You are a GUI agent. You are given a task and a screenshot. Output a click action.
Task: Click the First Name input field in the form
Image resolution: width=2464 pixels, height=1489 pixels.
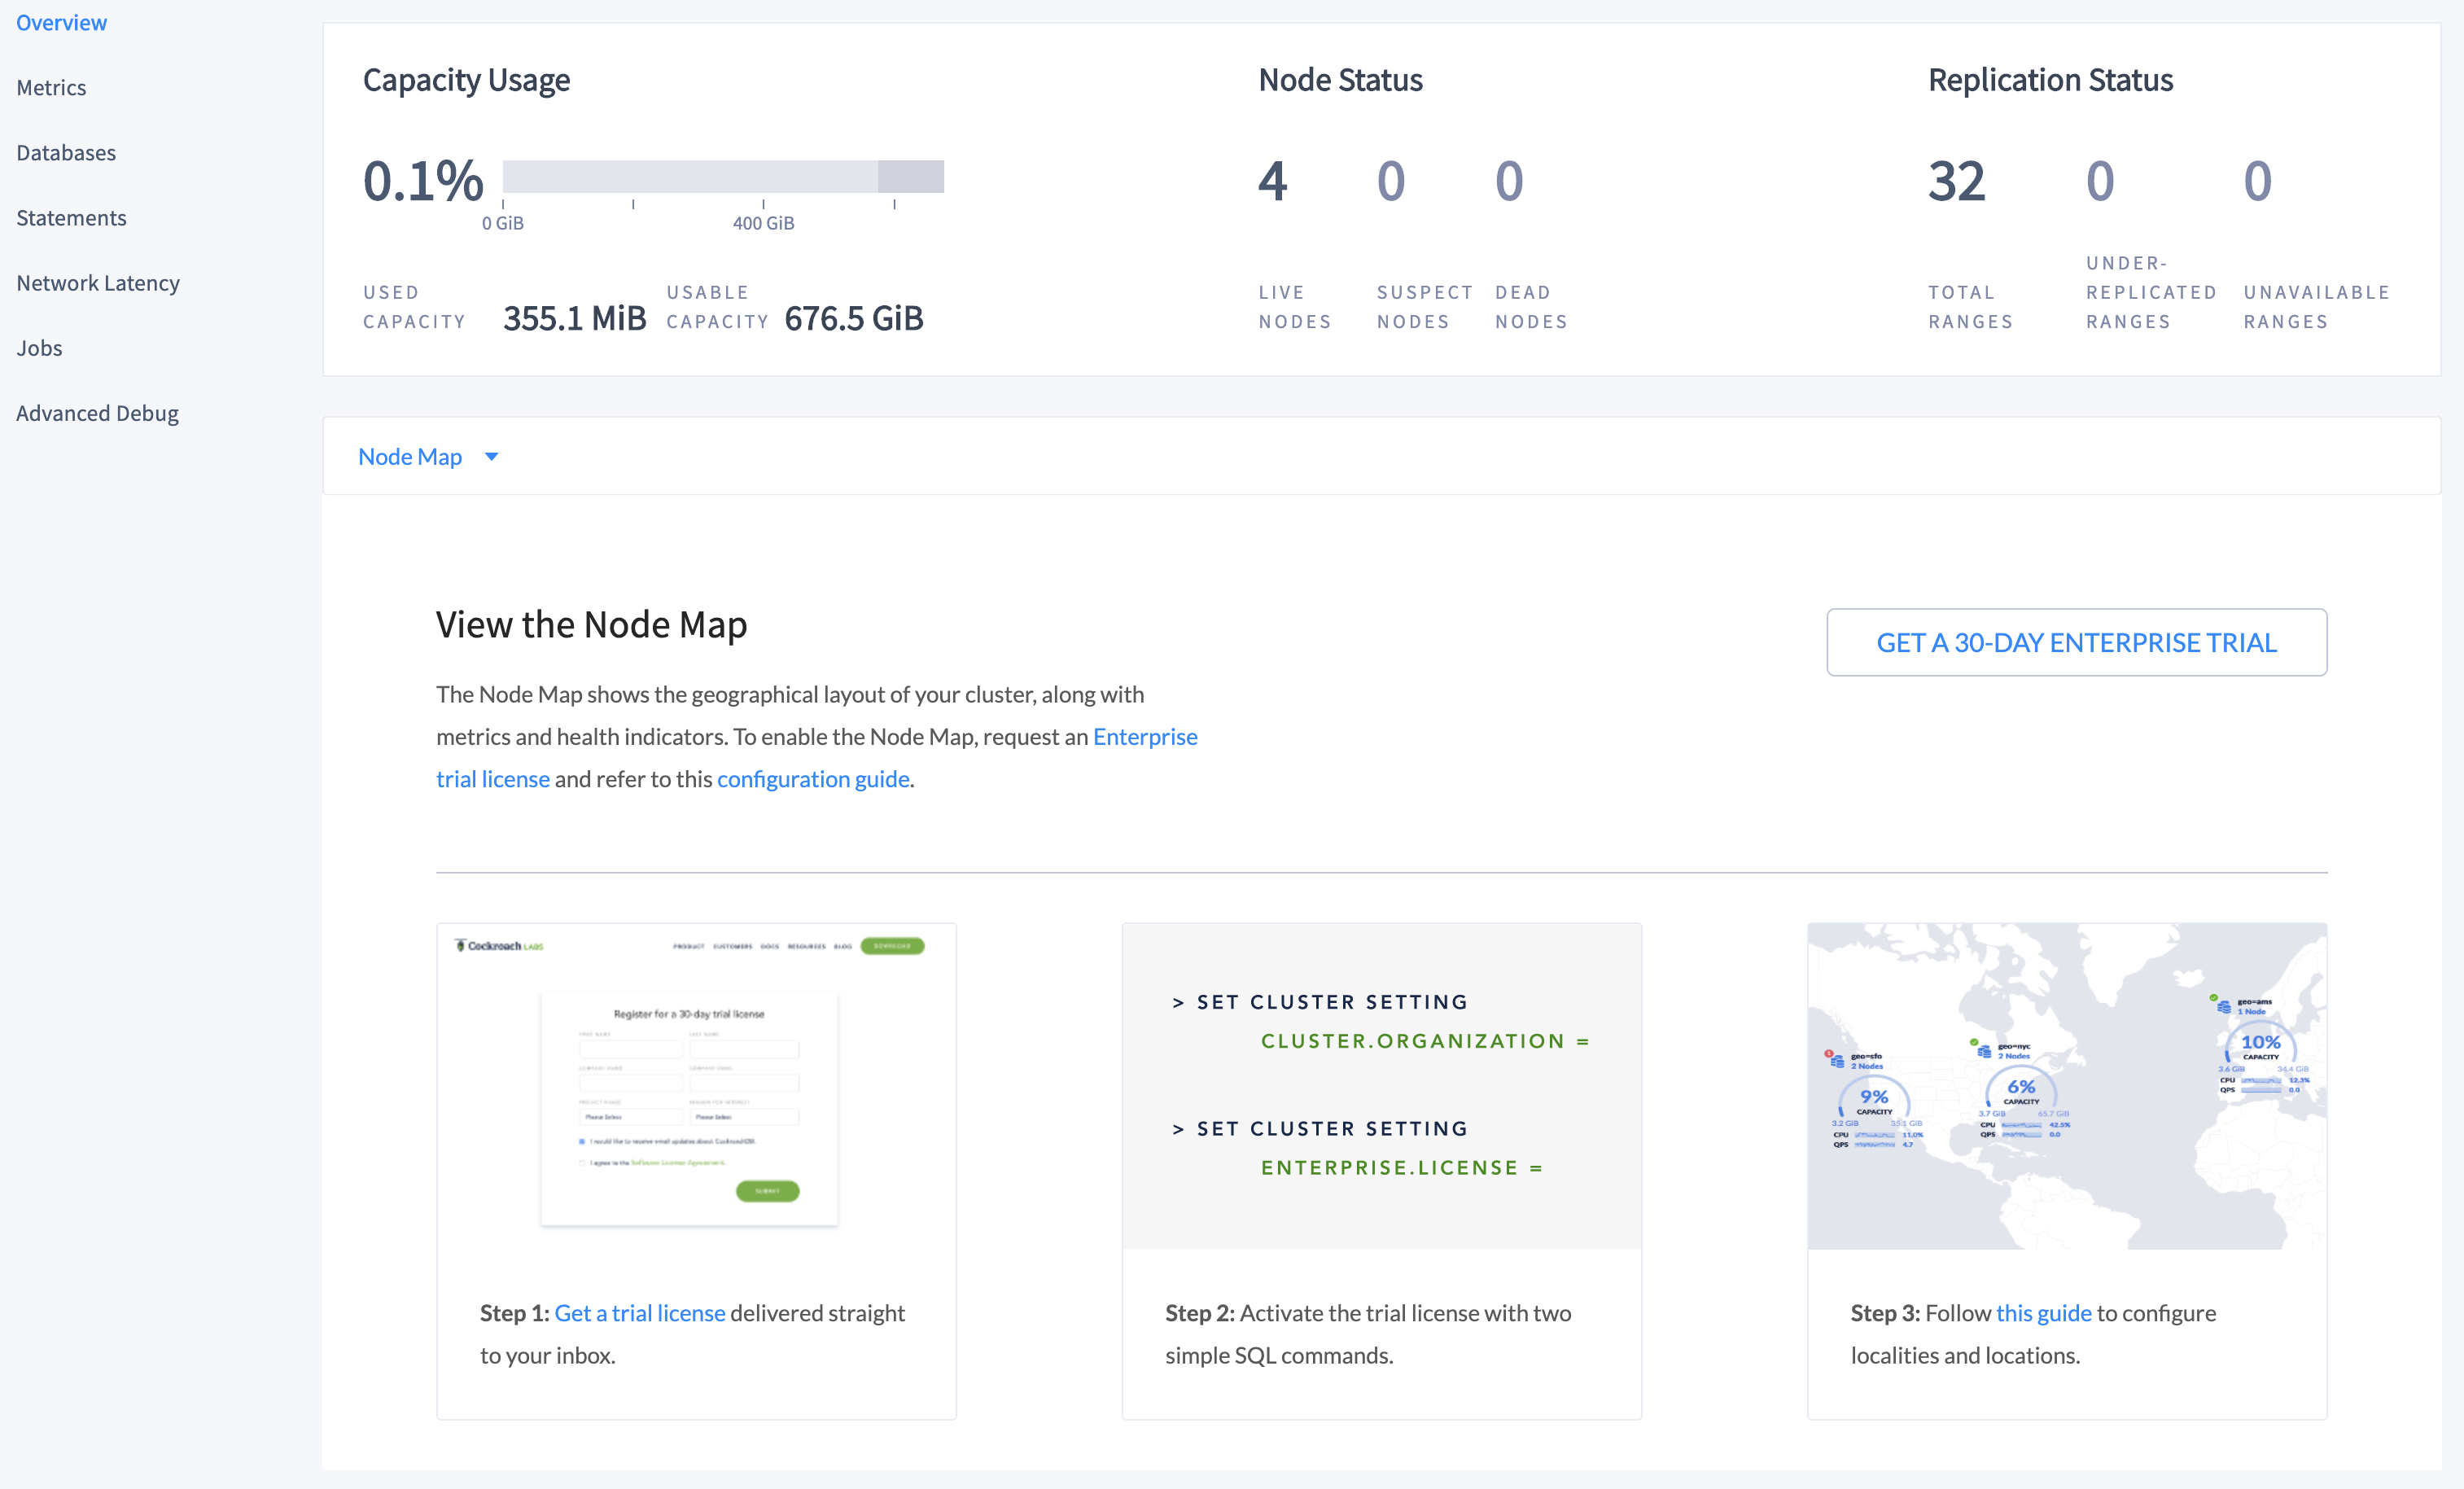tap(631, 1049)
